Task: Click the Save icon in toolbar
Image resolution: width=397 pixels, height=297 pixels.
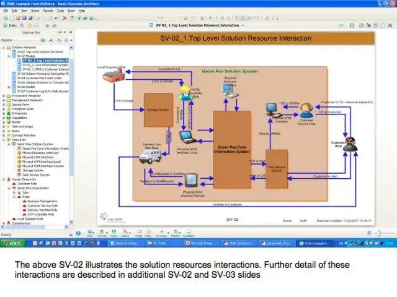Action: (24, 18)
